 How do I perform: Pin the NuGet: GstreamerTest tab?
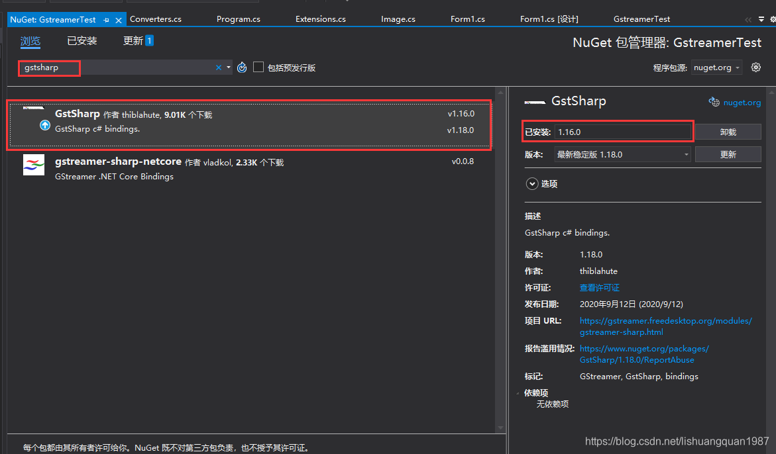point(106,20)
